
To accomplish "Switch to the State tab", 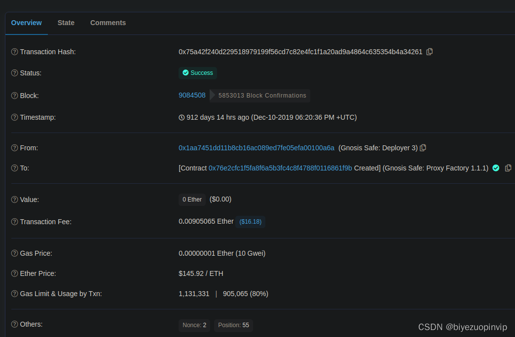I will (66, 23).
